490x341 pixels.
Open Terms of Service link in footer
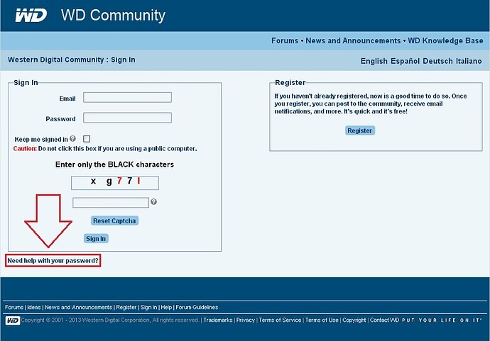280,320
